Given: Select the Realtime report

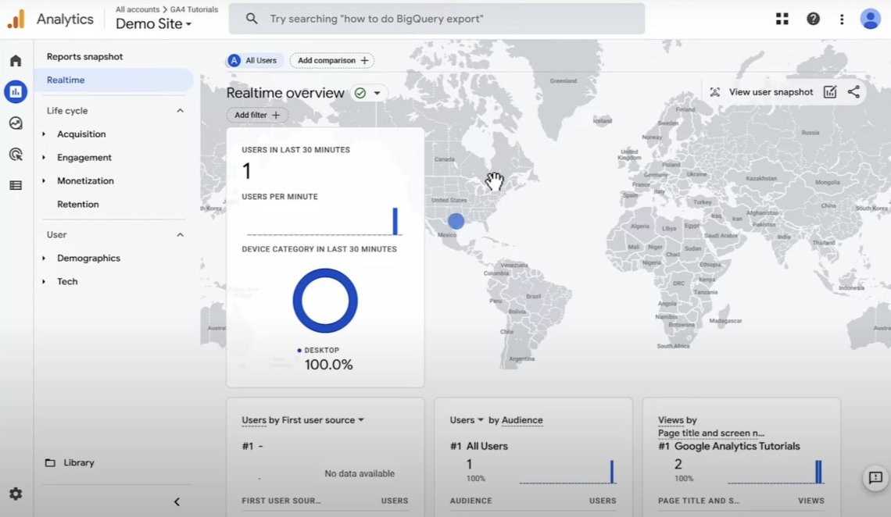Looking at the screenshot, I should click(113, 80).
